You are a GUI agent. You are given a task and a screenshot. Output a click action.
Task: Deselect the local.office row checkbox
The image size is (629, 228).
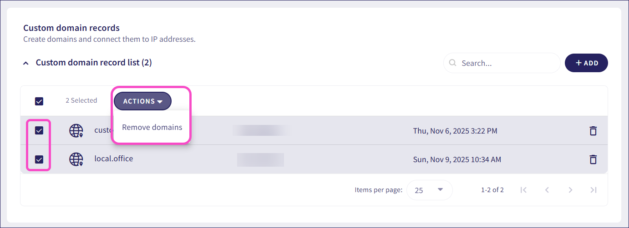point(39,159)
